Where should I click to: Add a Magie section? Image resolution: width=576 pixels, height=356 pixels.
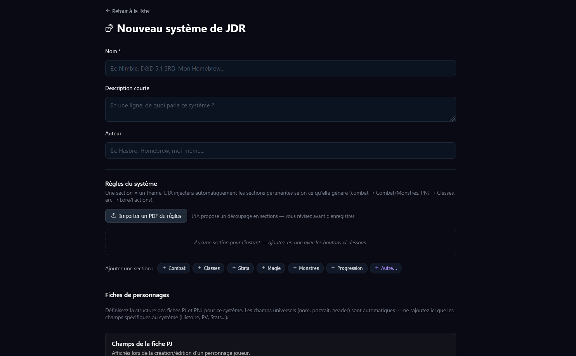click(x=271, y=268)
